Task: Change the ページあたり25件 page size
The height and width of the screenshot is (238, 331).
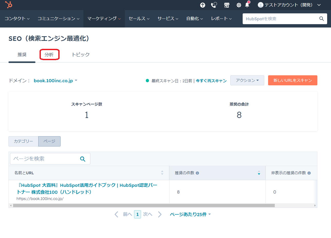Action: [190, 214]
